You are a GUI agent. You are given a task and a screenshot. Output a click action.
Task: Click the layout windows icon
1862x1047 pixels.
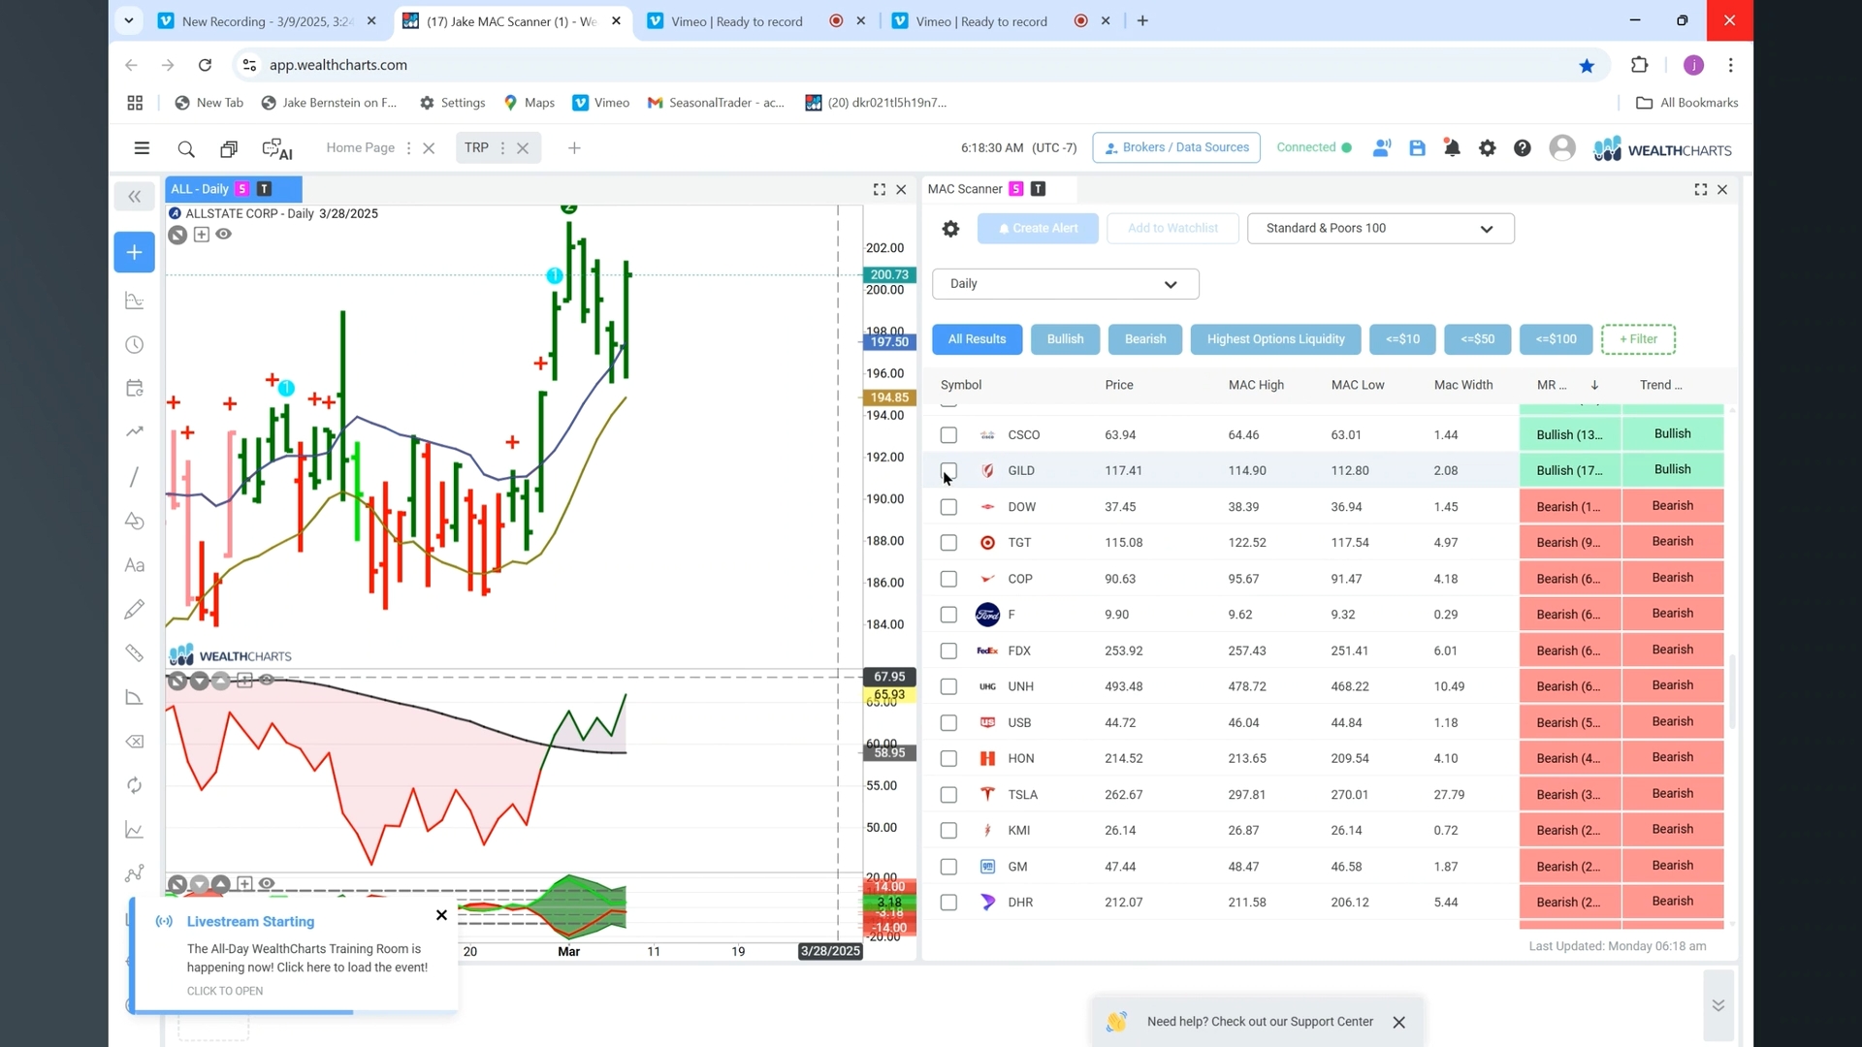pyautogui.click(x=229, y=149)
